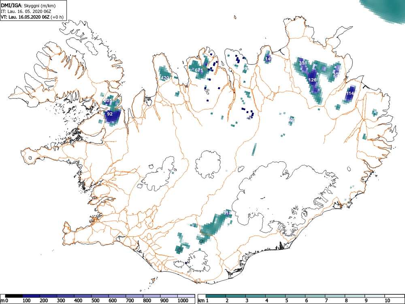405x304 pixels.
Task: Click the '205' visibility value on map
Action: [x=108, y=101]
